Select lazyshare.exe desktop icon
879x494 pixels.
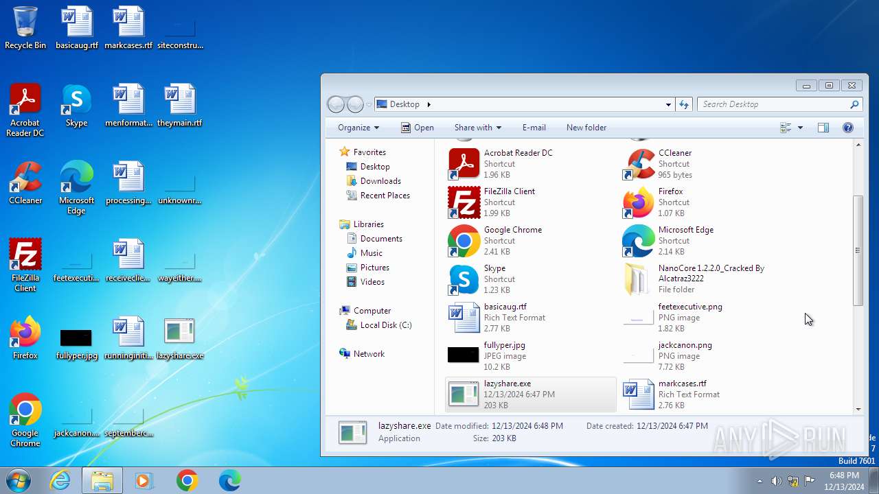coord(180,338)
